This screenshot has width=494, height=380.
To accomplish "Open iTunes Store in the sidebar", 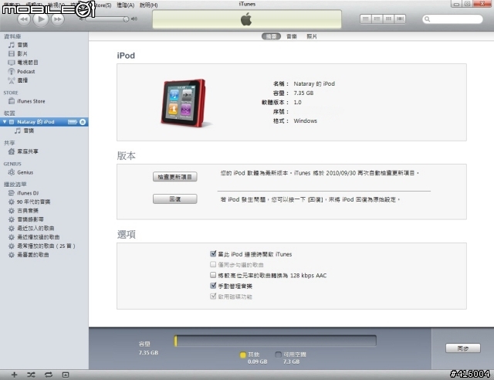I will 31,101.
